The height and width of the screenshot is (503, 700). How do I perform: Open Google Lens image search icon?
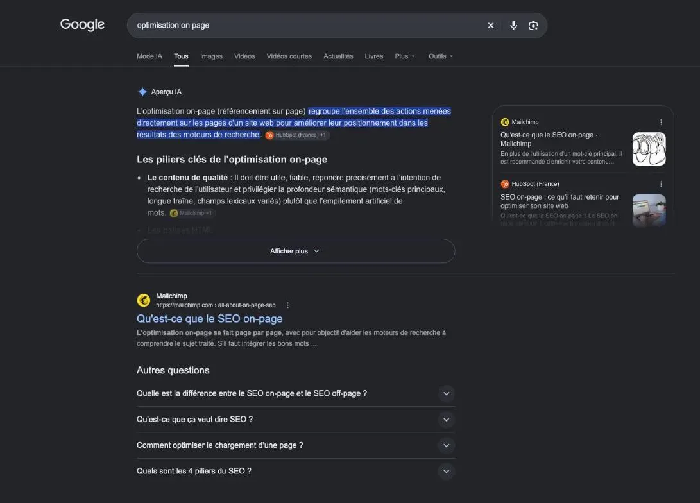[x=533, y=26]
